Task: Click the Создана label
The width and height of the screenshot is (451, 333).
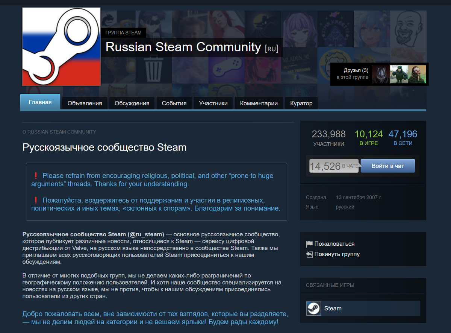Action: click(316, 198)
